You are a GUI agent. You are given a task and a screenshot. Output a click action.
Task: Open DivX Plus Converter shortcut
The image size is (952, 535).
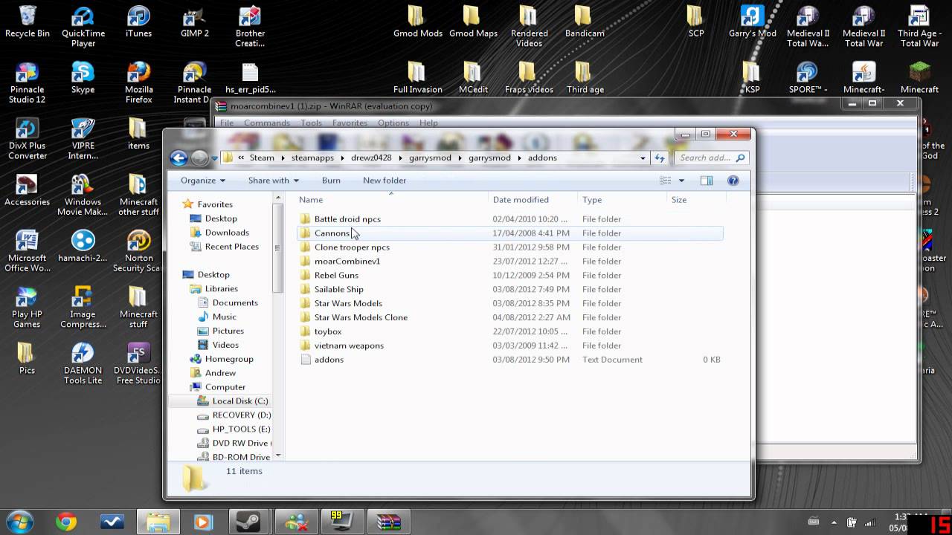(x=28, y=139)
